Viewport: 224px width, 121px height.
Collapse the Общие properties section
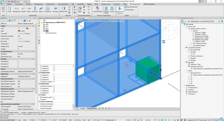click(34, 26)
